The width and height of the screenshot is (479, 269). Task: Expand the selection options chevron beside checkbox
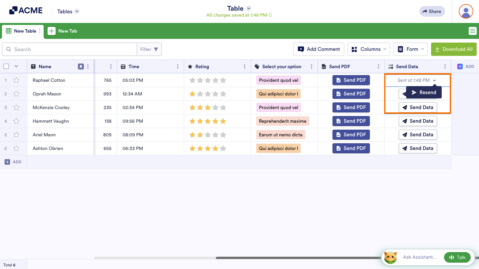[x=16, y=67]
